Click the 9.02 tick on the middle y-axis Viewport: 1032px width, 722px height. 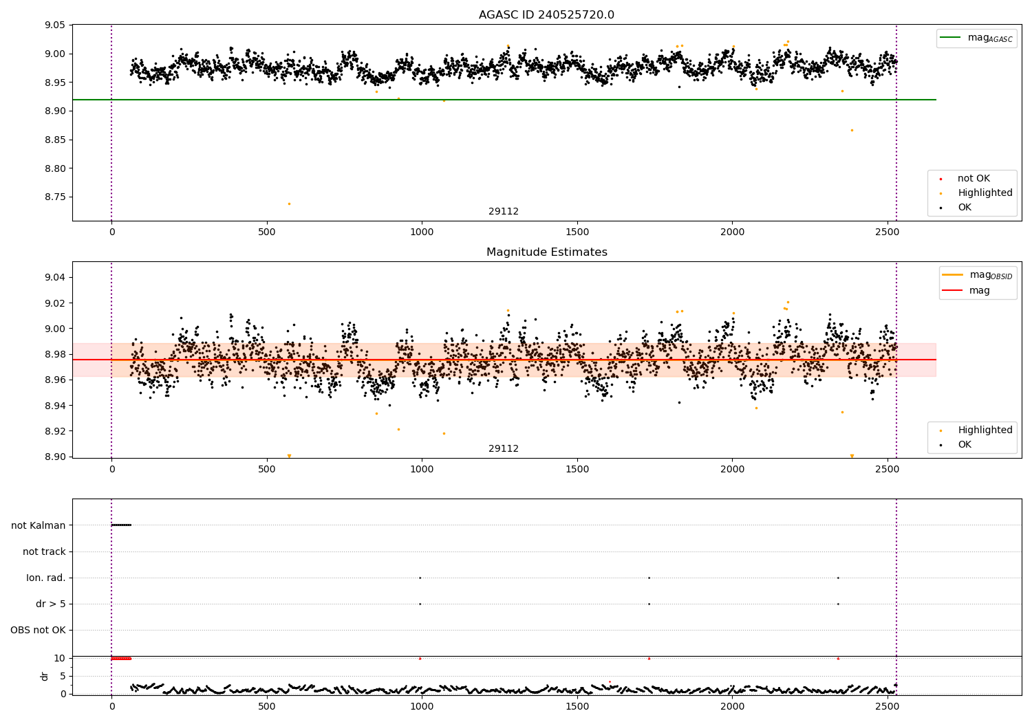[x=55, y=303]
